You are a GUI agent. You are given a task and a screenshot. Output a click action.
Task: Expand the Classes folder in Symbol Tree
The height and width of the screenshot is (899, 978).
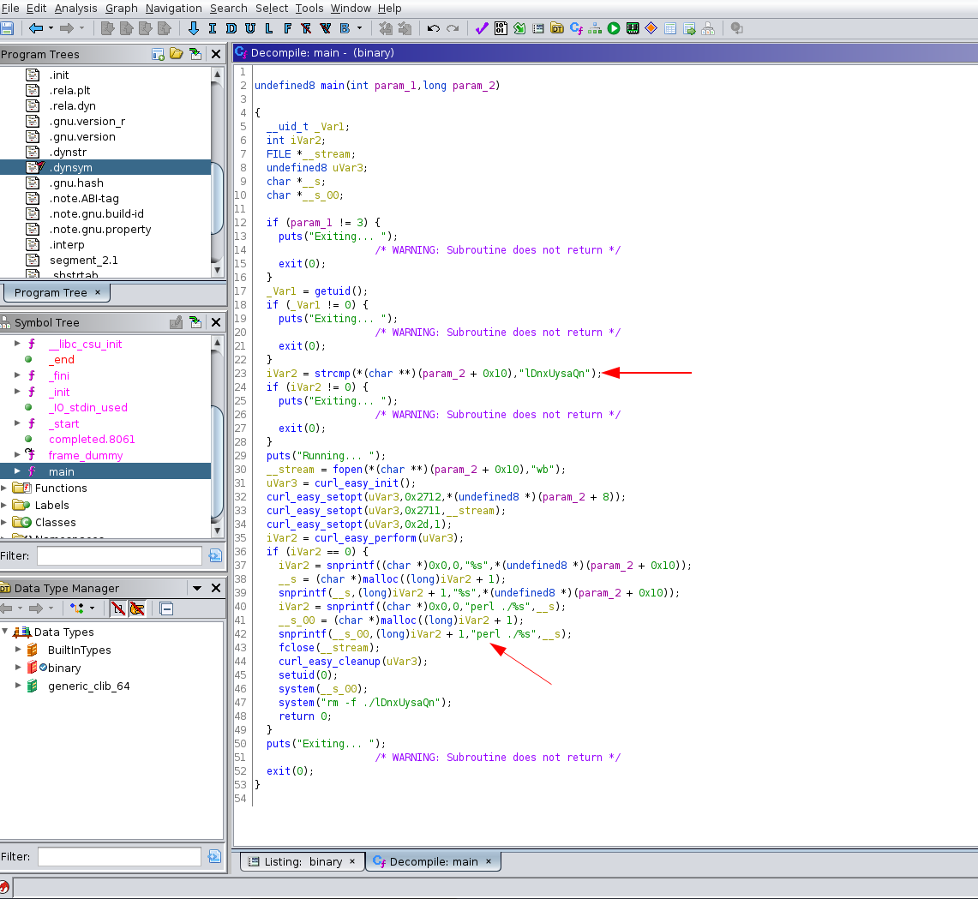4,522
